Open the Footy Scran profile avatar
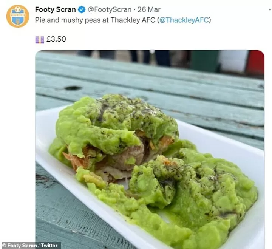This screenshot has height=249, width=272. [x=17, y=16]
